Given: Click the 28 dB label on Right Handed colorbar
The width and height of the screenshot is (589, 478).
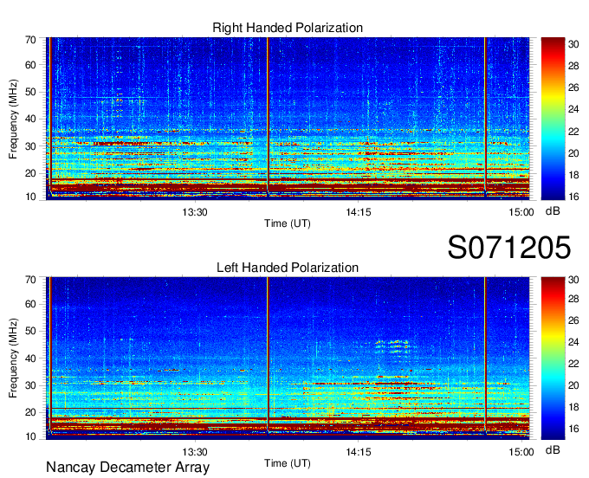Looking at the screenshot, I should click(573, 66).
